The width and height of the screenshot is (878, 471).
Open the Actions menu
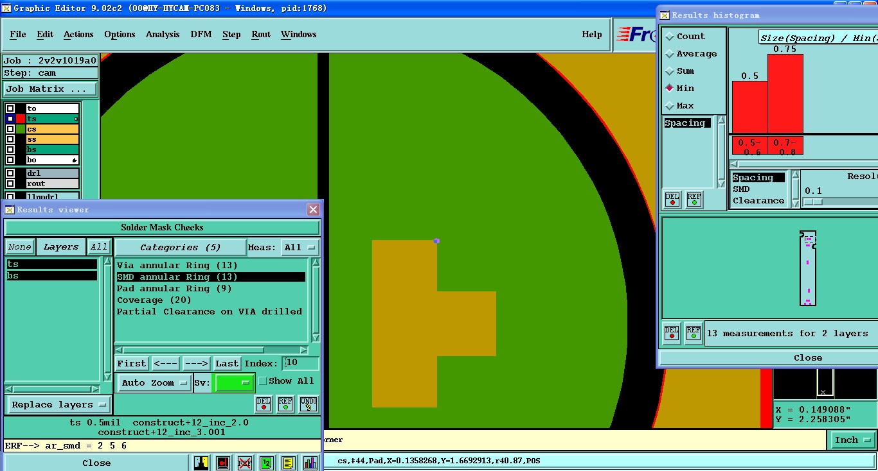pyautogui.click(x=78, y=35)
